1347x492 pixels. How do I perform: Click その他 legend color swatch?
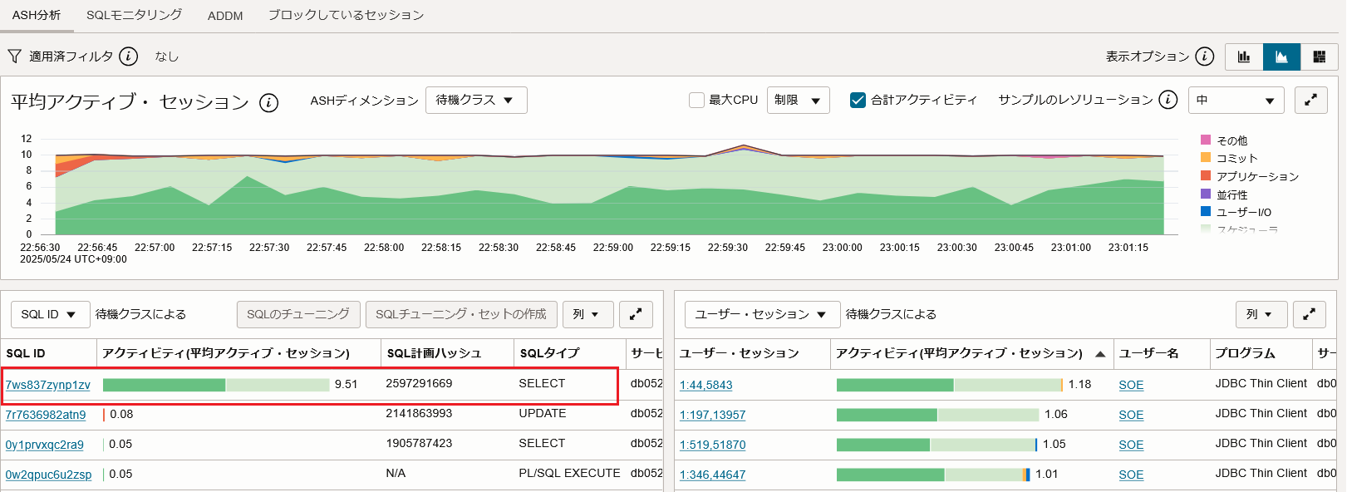tap(1206, 140)
